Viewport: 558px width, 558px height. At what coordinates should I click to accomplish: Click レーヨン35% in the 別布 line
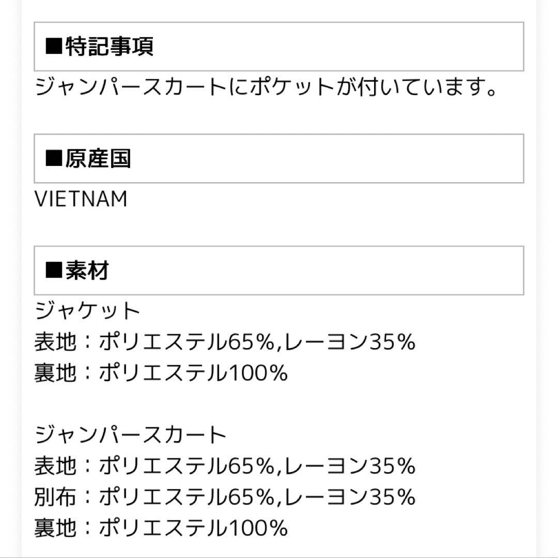tap(350, 497)
